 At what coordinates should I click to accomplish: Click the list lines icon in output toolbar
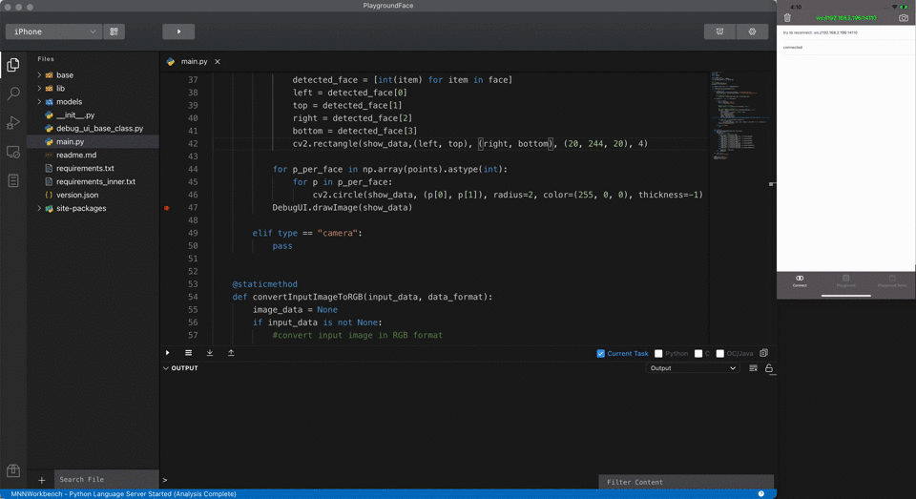[188, 353]
